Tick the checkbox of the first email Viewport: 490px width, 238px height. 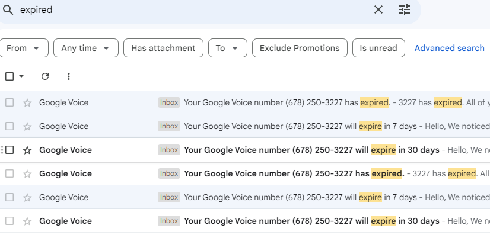tap(9, 103)
